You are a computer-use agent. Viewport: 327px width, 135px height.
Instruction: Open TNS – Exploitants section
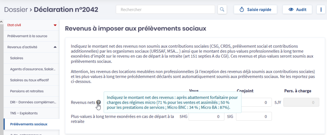point(24,113)
